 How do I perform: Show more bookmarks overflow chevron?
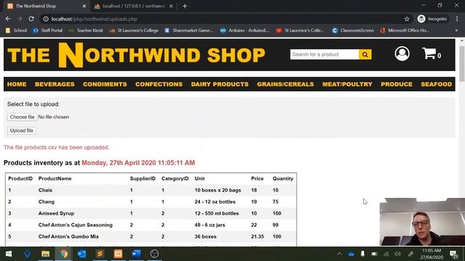pyautogui.click(x=456, y=30)
